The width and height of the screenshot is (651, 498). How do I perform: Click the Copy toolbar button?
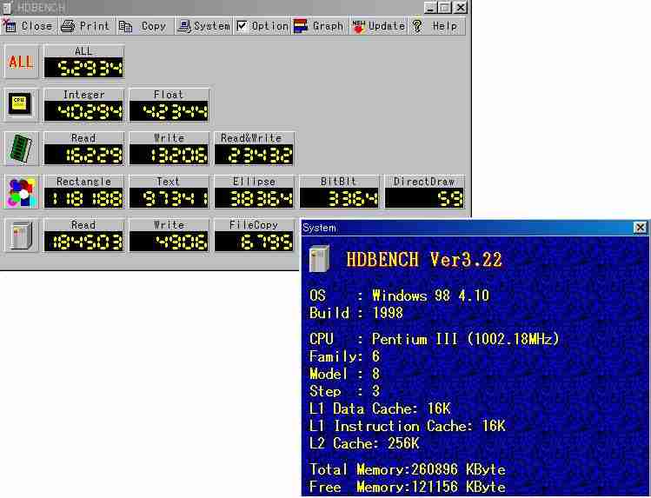tap(144, 26)
